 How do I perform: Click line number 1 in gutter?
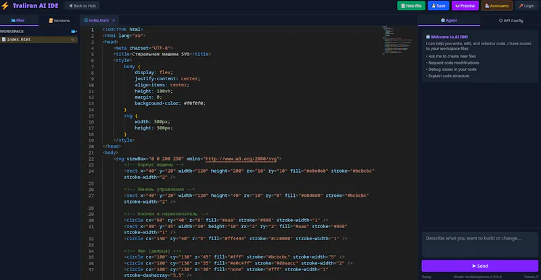coord(92,30)
